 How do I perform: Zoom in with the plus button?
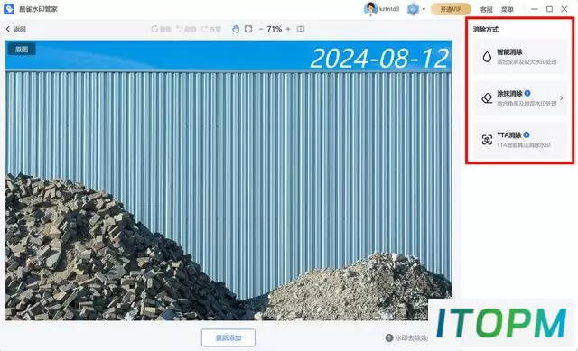pyautogui.click(x=288, y=29)
